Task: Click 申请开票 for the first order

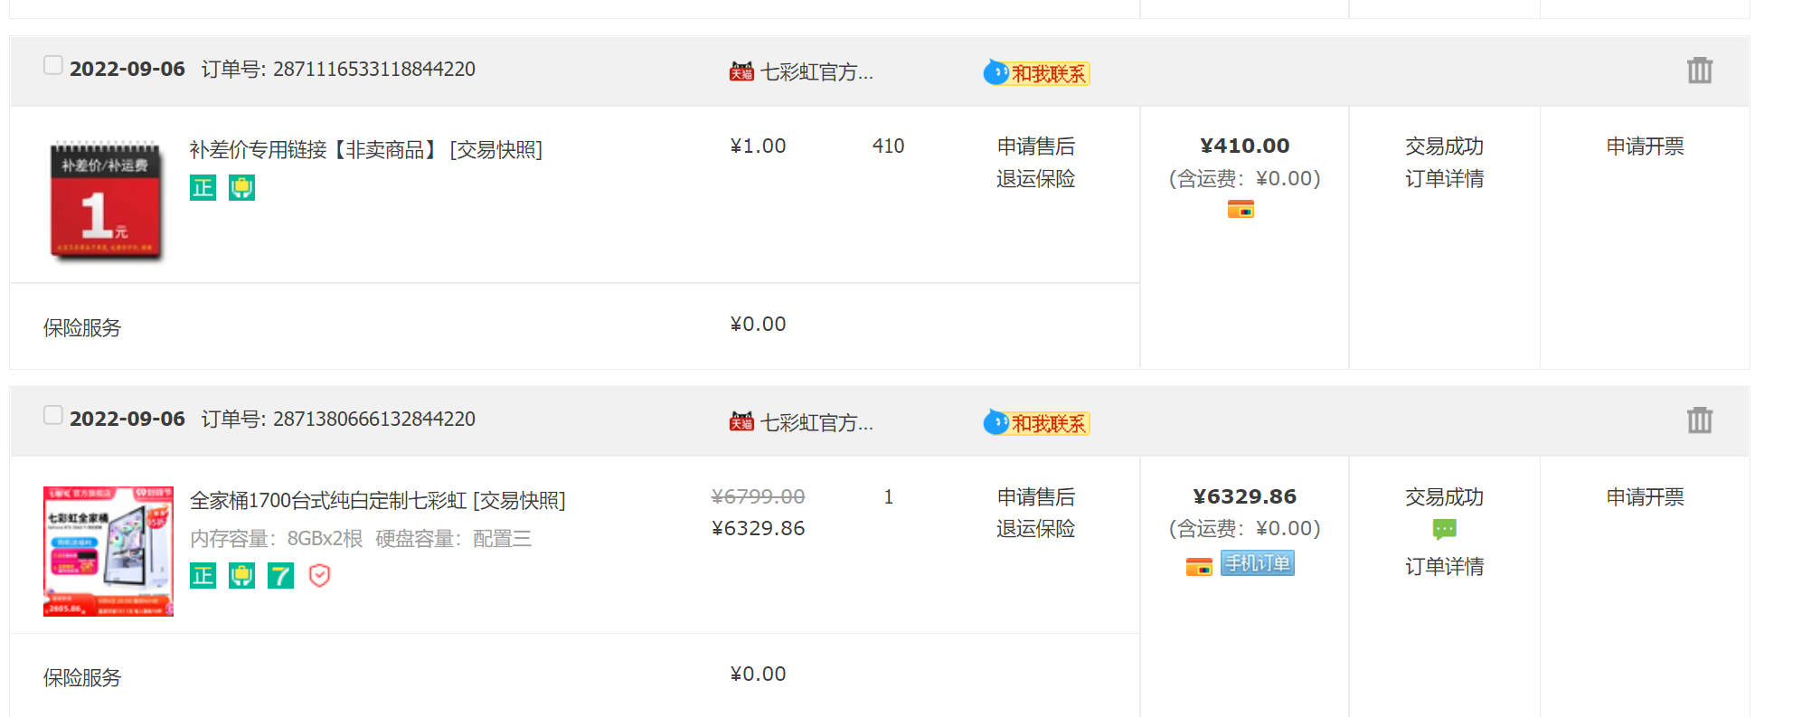Action: 1645,146
